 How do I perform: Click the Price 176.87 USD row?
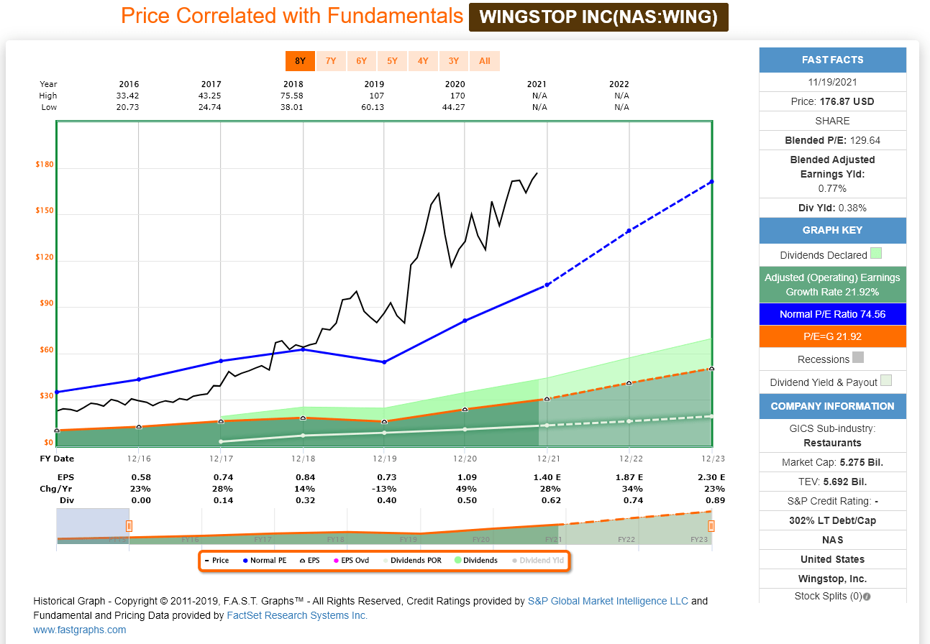[832, 101]
